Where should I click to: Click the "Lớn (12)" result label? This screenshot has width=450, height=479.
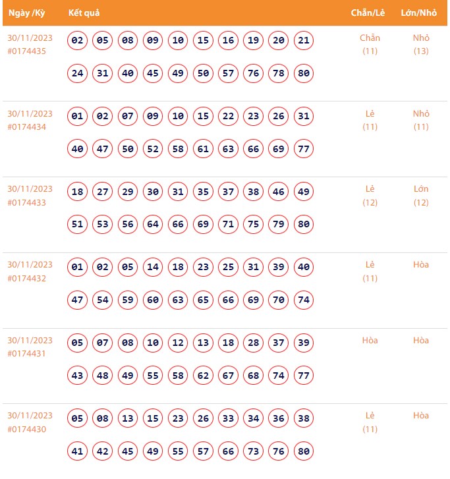[421, 196]
